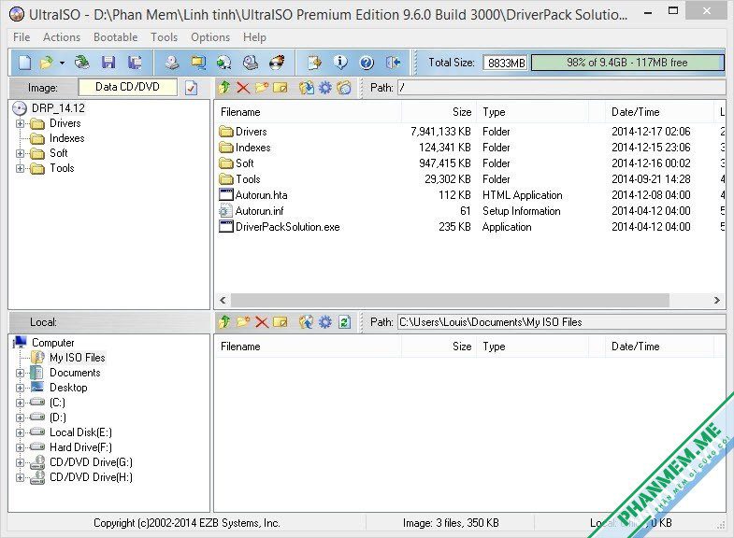Click the blue Info balloon icon
Image resolution: width=734 pixels, height=538 pixels.
click(340, 63)
